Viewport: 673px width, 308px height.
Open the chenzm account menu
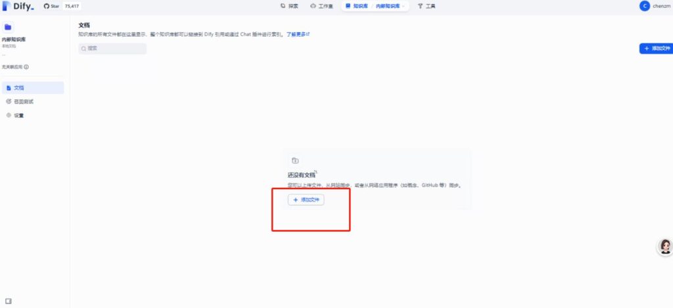(661, 6)
